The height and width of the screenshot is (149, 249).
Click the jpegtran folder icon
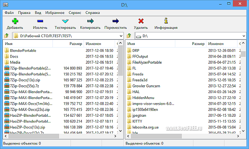point(129,115)
